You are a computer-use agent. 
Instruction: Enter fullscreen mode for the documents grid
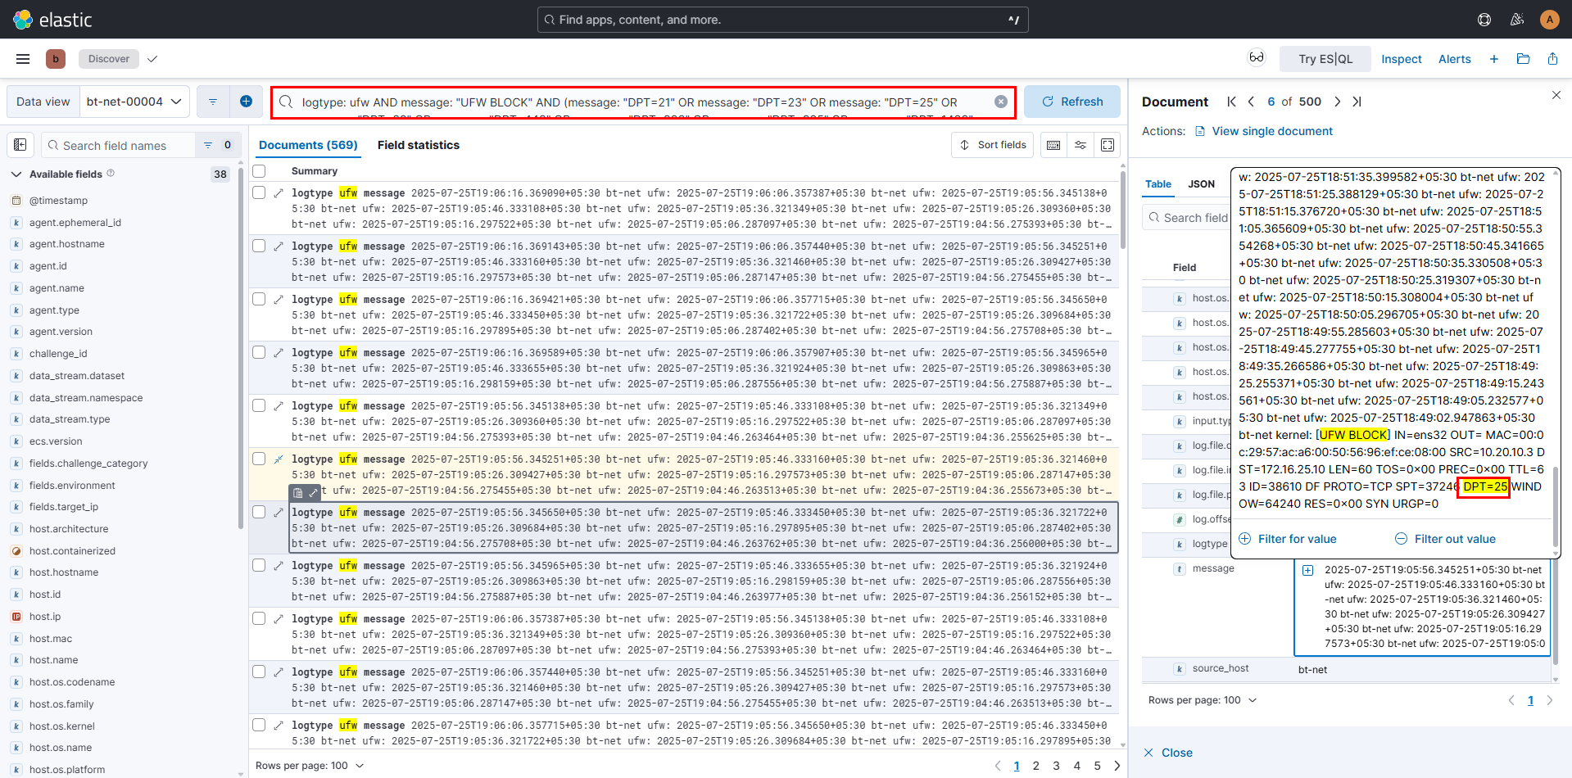pyautogui.click(x=1108, y=145)
